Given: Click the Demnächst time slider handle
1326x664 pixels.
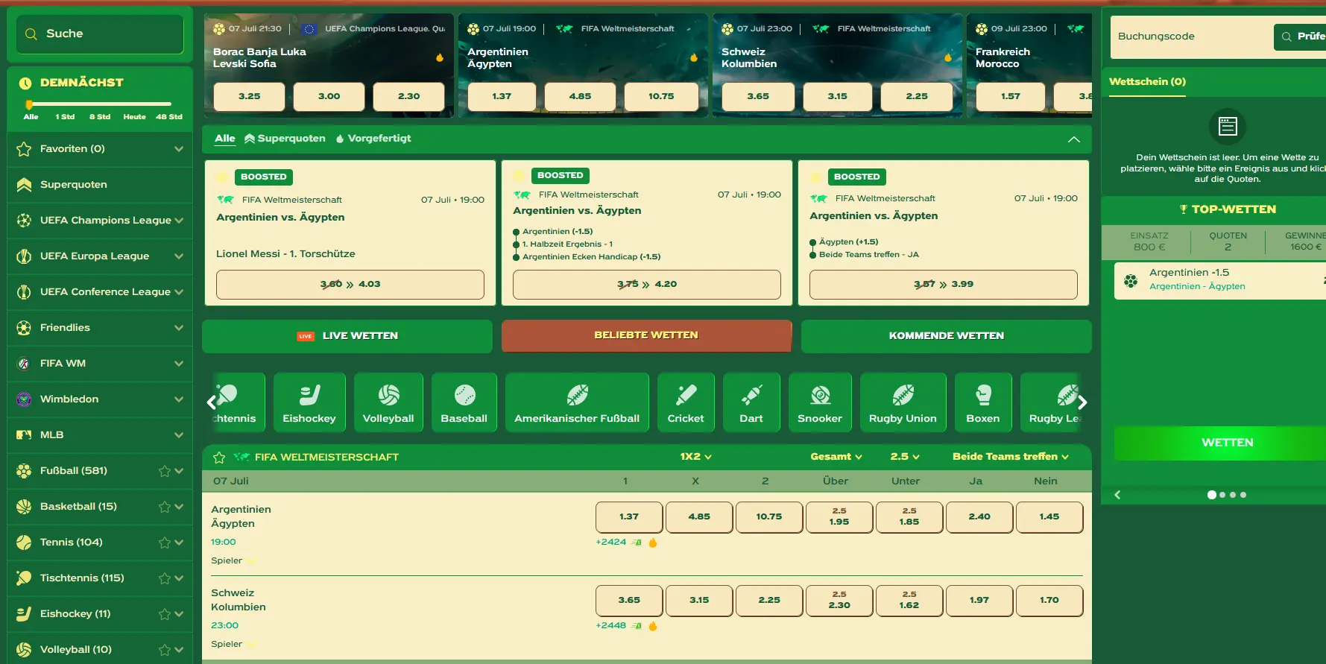Looking at the screenshot, I should point(29,104).
